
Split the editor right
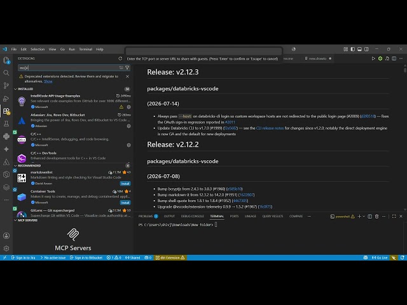pos(394,58)
